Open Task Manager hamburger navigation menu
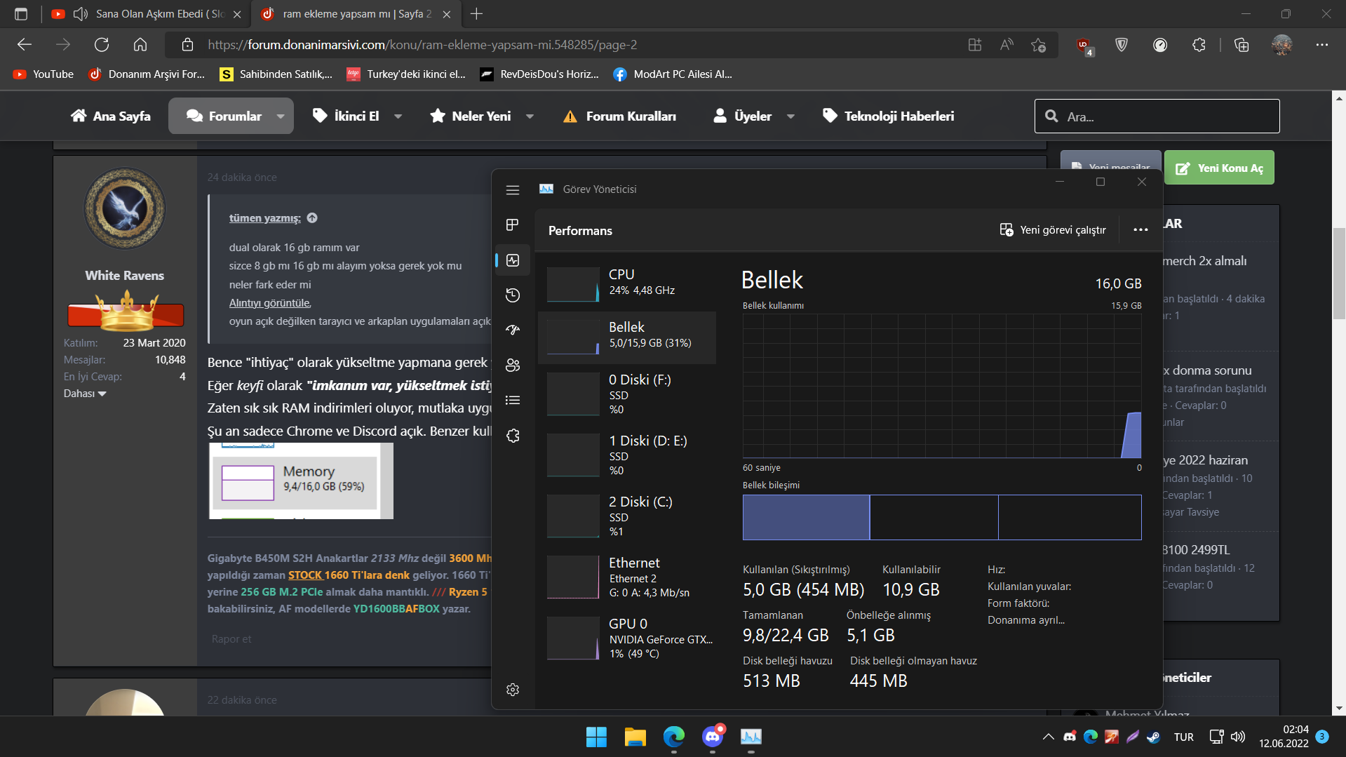Screen dimensions: 1346x757 tap(513, 190)
